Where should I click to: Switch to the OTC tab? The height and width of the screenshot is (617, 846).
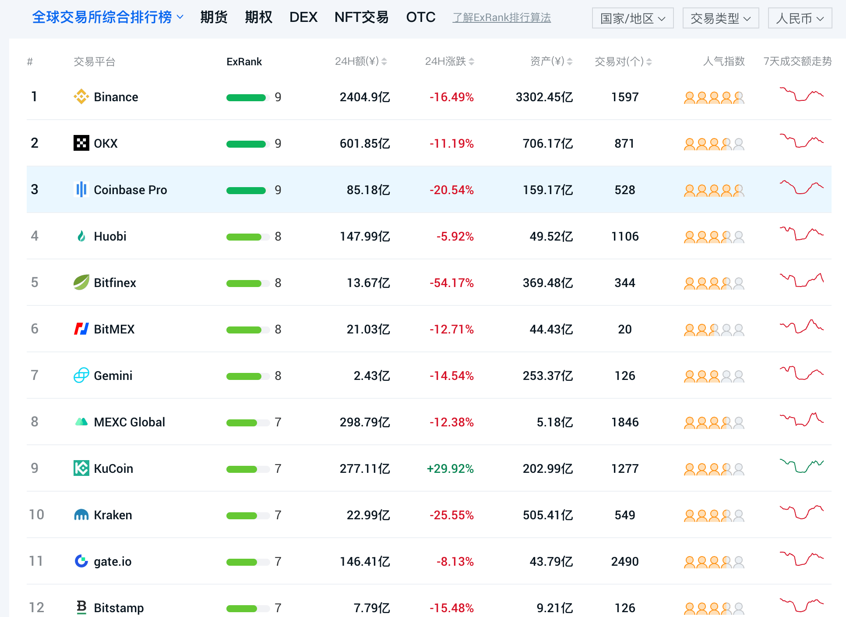[x=421, y=17]
